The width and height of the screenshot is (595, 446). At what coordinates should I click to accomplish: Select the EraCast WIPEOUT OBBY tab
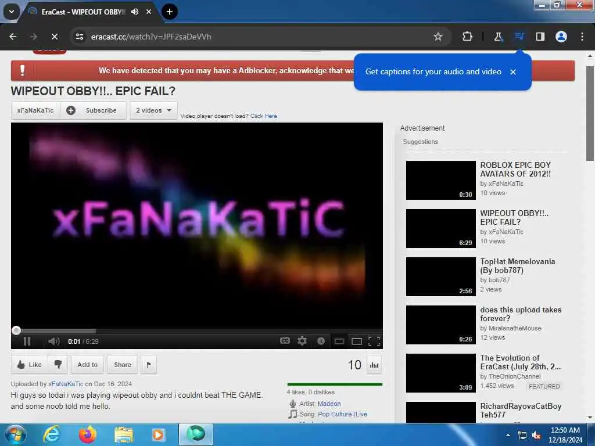click(x=84, y=12)
